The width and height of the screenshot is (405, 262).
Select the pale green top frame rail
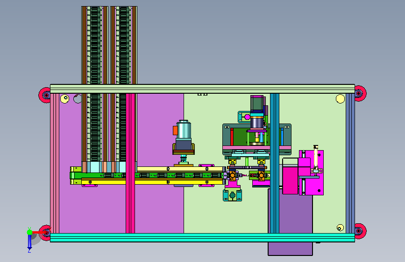point(202,89)
